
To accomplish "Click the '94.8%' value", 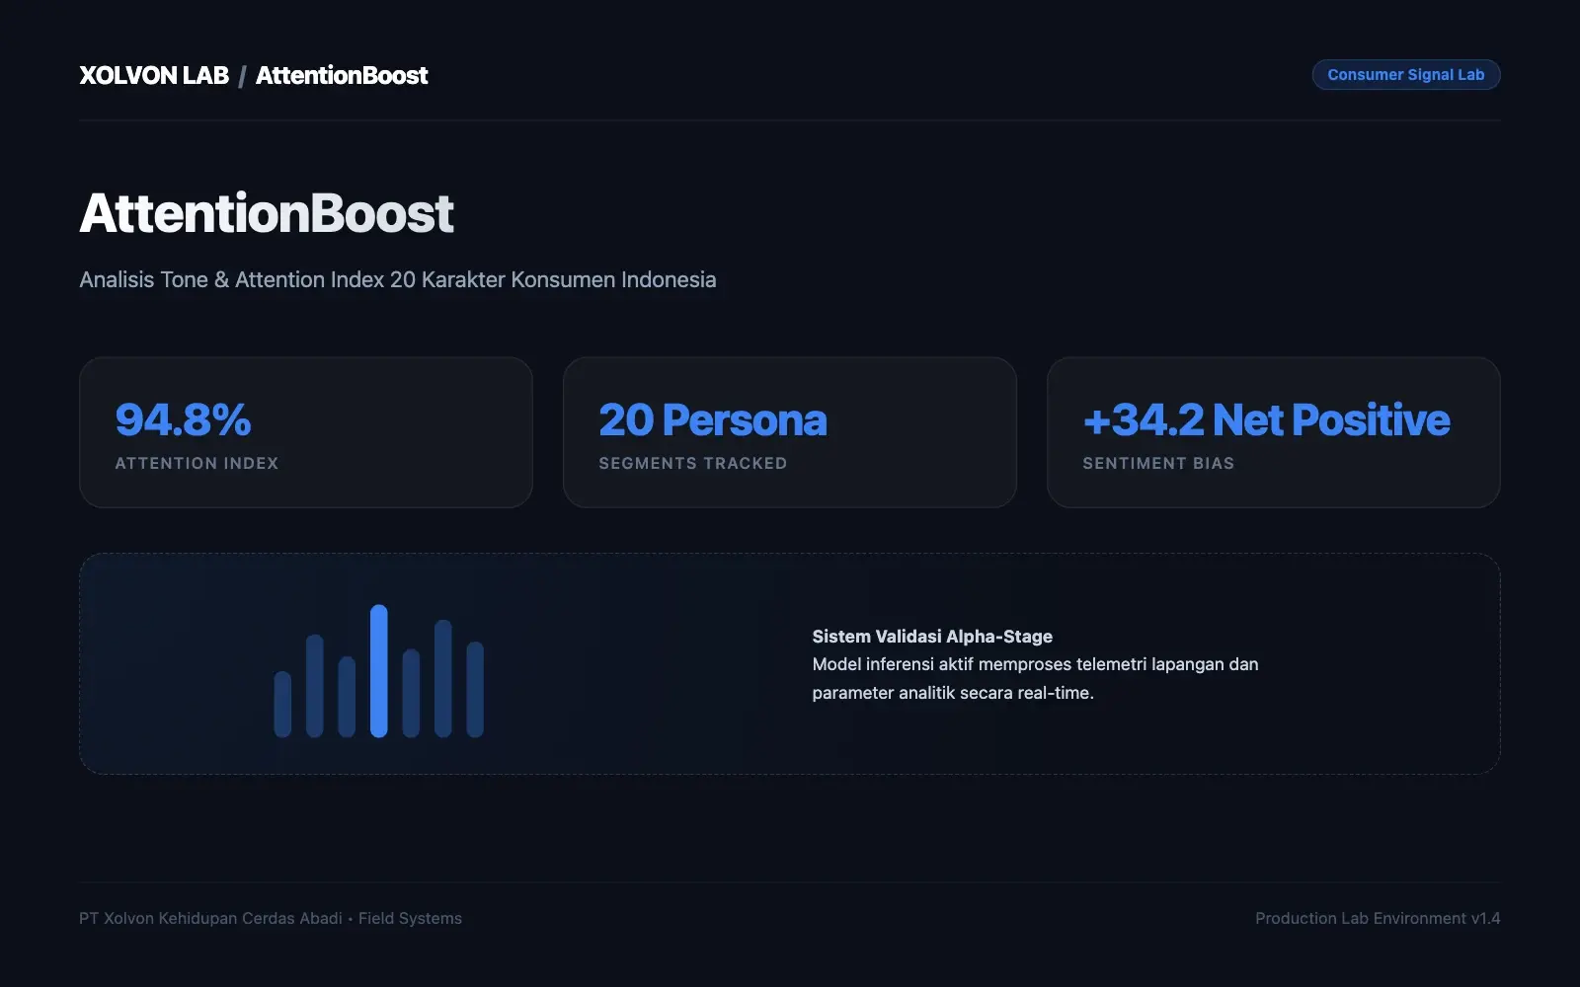I will (183, 419).
